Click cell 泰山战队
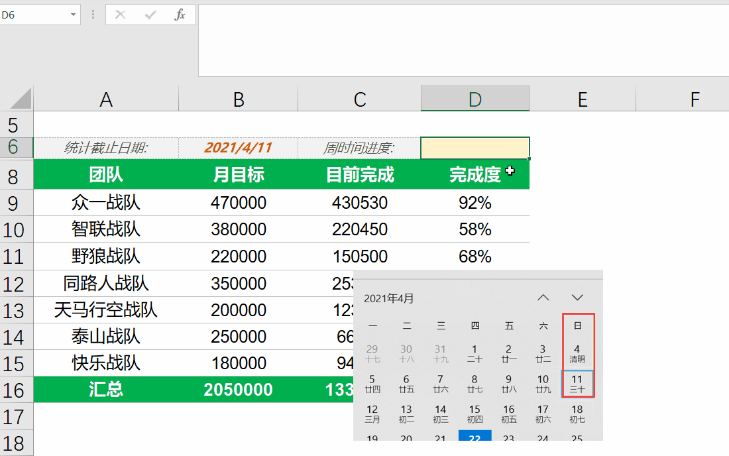 point(106,337)
